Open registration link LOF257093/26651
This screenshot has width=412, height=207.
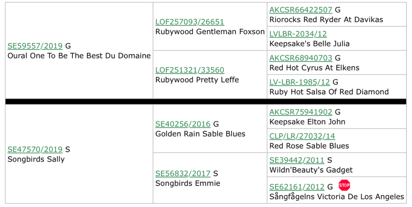click(190, 22)
